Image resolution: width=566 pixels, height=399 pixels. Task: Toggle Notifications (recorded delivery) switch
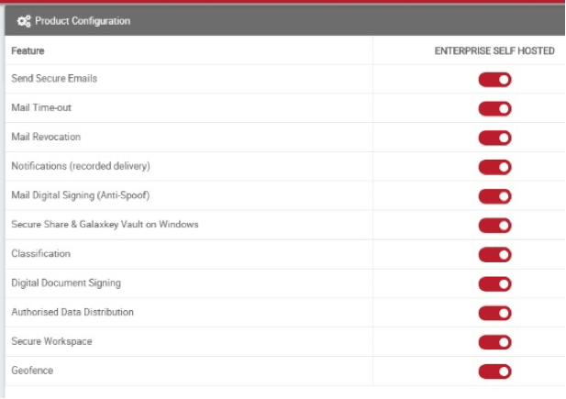coord(494,167)
